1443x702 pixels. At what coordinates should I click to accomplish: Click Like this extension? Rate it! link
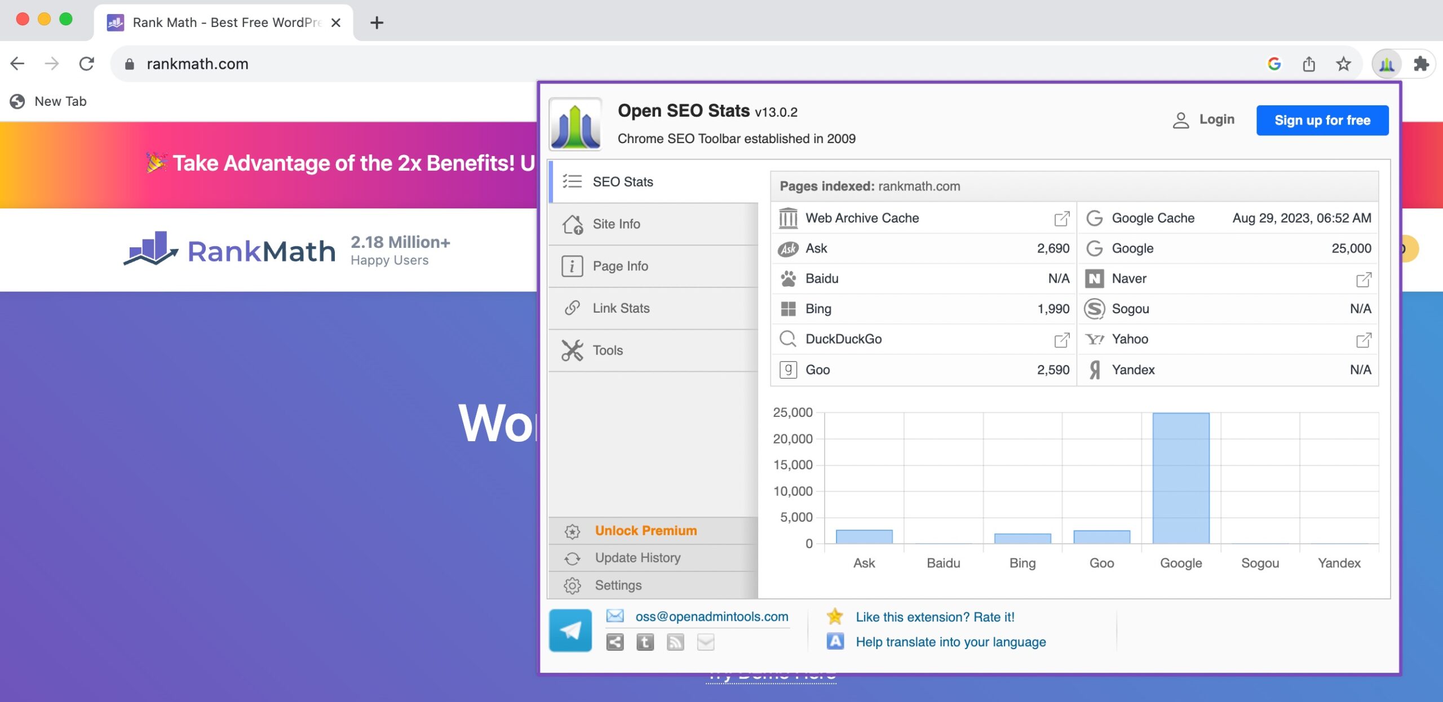tap(935, 617)
